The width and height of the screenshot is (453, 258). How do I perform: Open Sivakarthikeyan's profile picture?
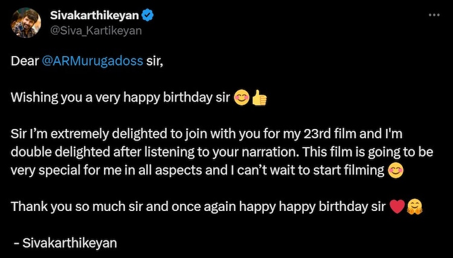coord(26,23)
